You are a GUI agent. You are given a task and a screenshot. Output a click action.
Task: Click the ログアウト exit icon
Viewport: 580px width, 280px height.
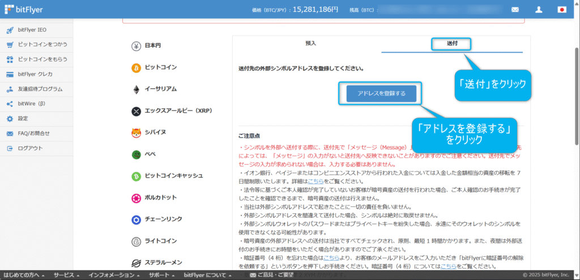10,149
